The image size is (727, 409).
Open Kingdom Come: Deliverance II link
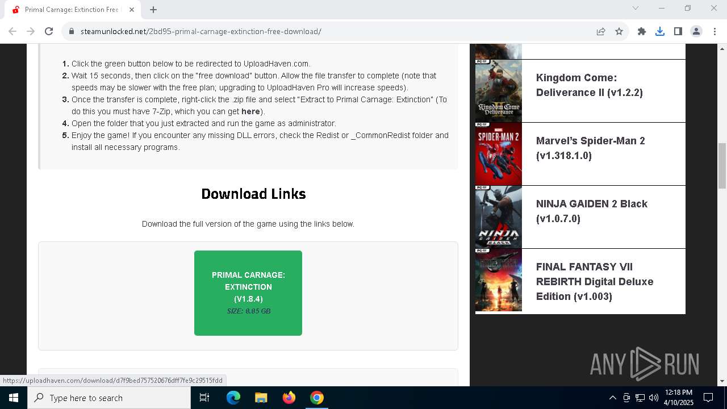tap(590, 85)
